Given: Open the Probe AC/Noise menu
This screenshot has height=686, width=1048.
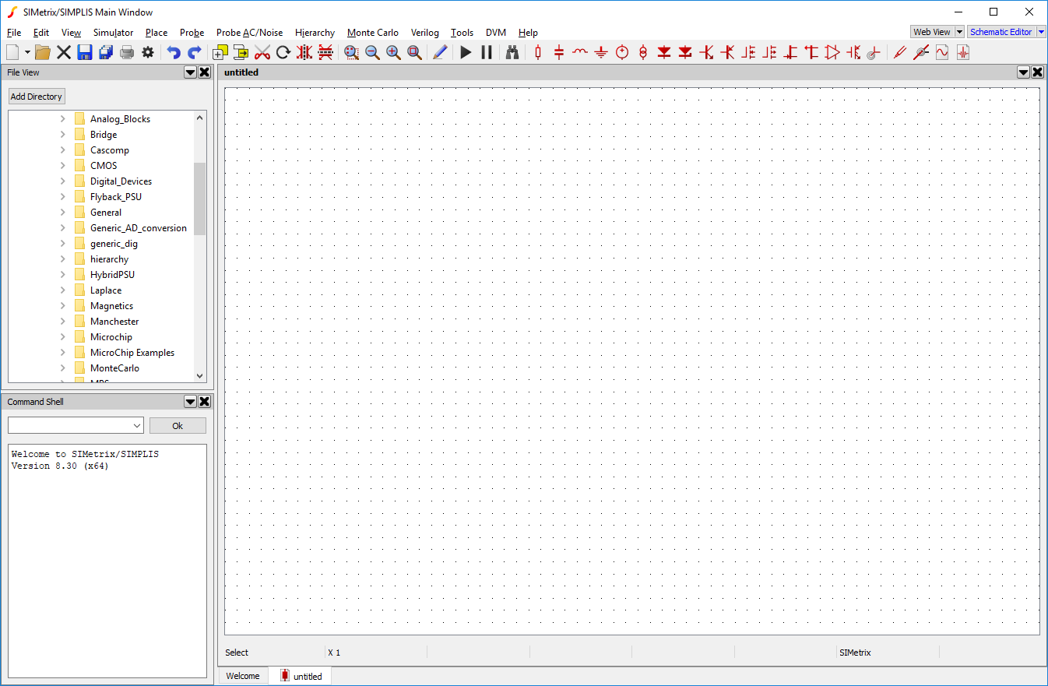Looking at the screenshot, I should coord(249,33).
